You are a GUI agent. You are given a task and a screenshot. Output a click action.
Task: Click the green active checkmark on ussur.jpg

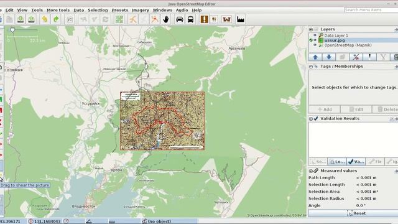tap(311, 40)
